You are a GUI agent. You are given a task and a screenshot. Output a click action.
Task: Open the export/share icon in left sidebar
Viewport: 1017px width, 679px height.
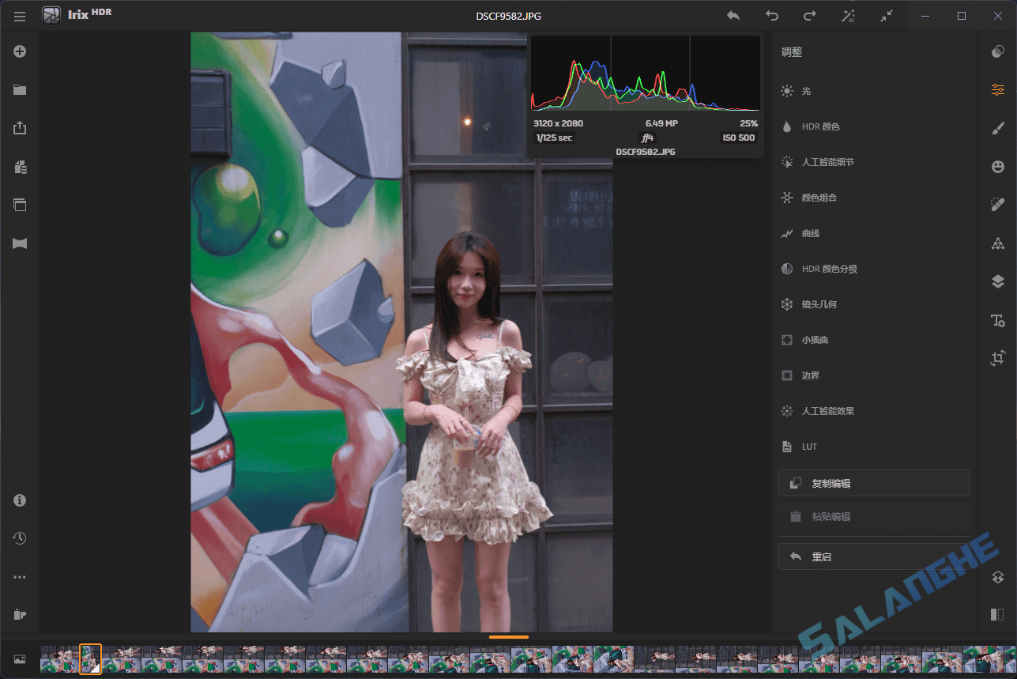click(20, 127)
